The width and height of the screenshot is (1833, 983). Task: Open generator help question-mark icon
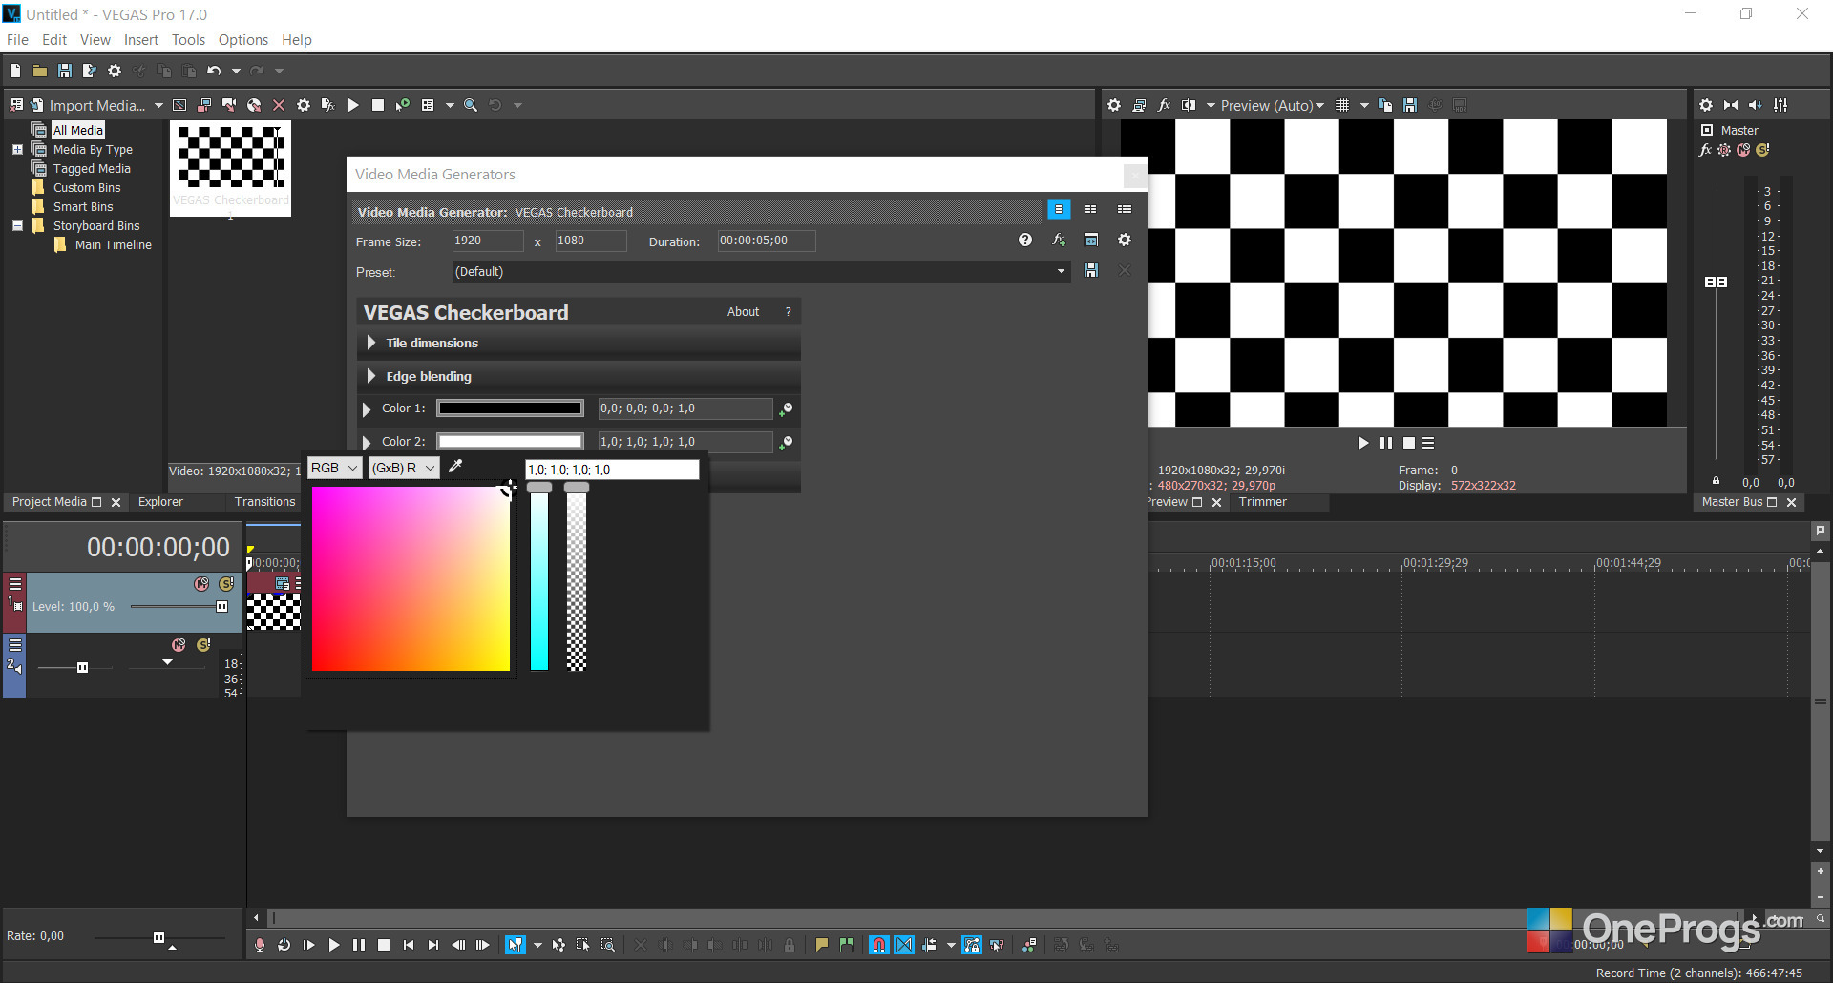tap(1025, 241)
